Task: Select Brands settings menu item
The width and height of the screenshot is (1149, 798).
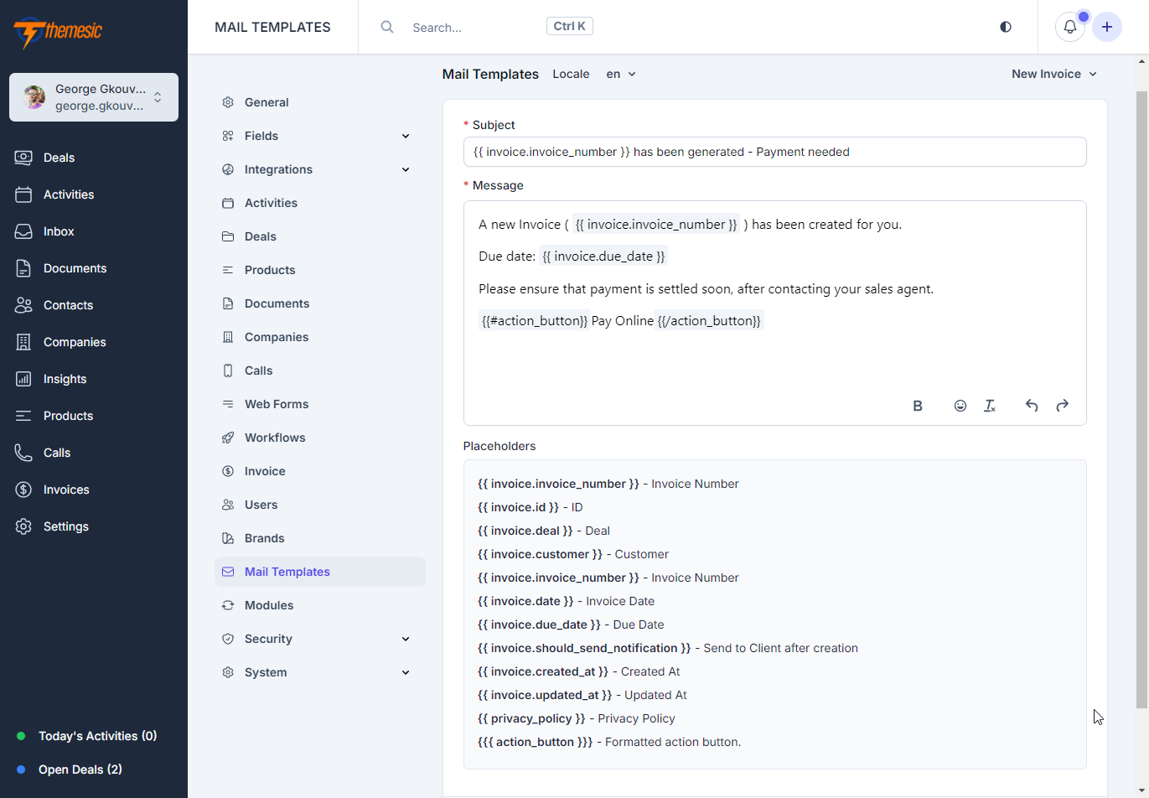Action: 319,538
